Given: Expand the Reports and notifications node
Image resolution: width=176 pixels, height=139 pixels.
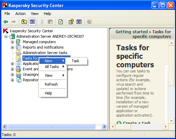Looking at the screenshot, I should pyautogui.click(x=12, y=47).
